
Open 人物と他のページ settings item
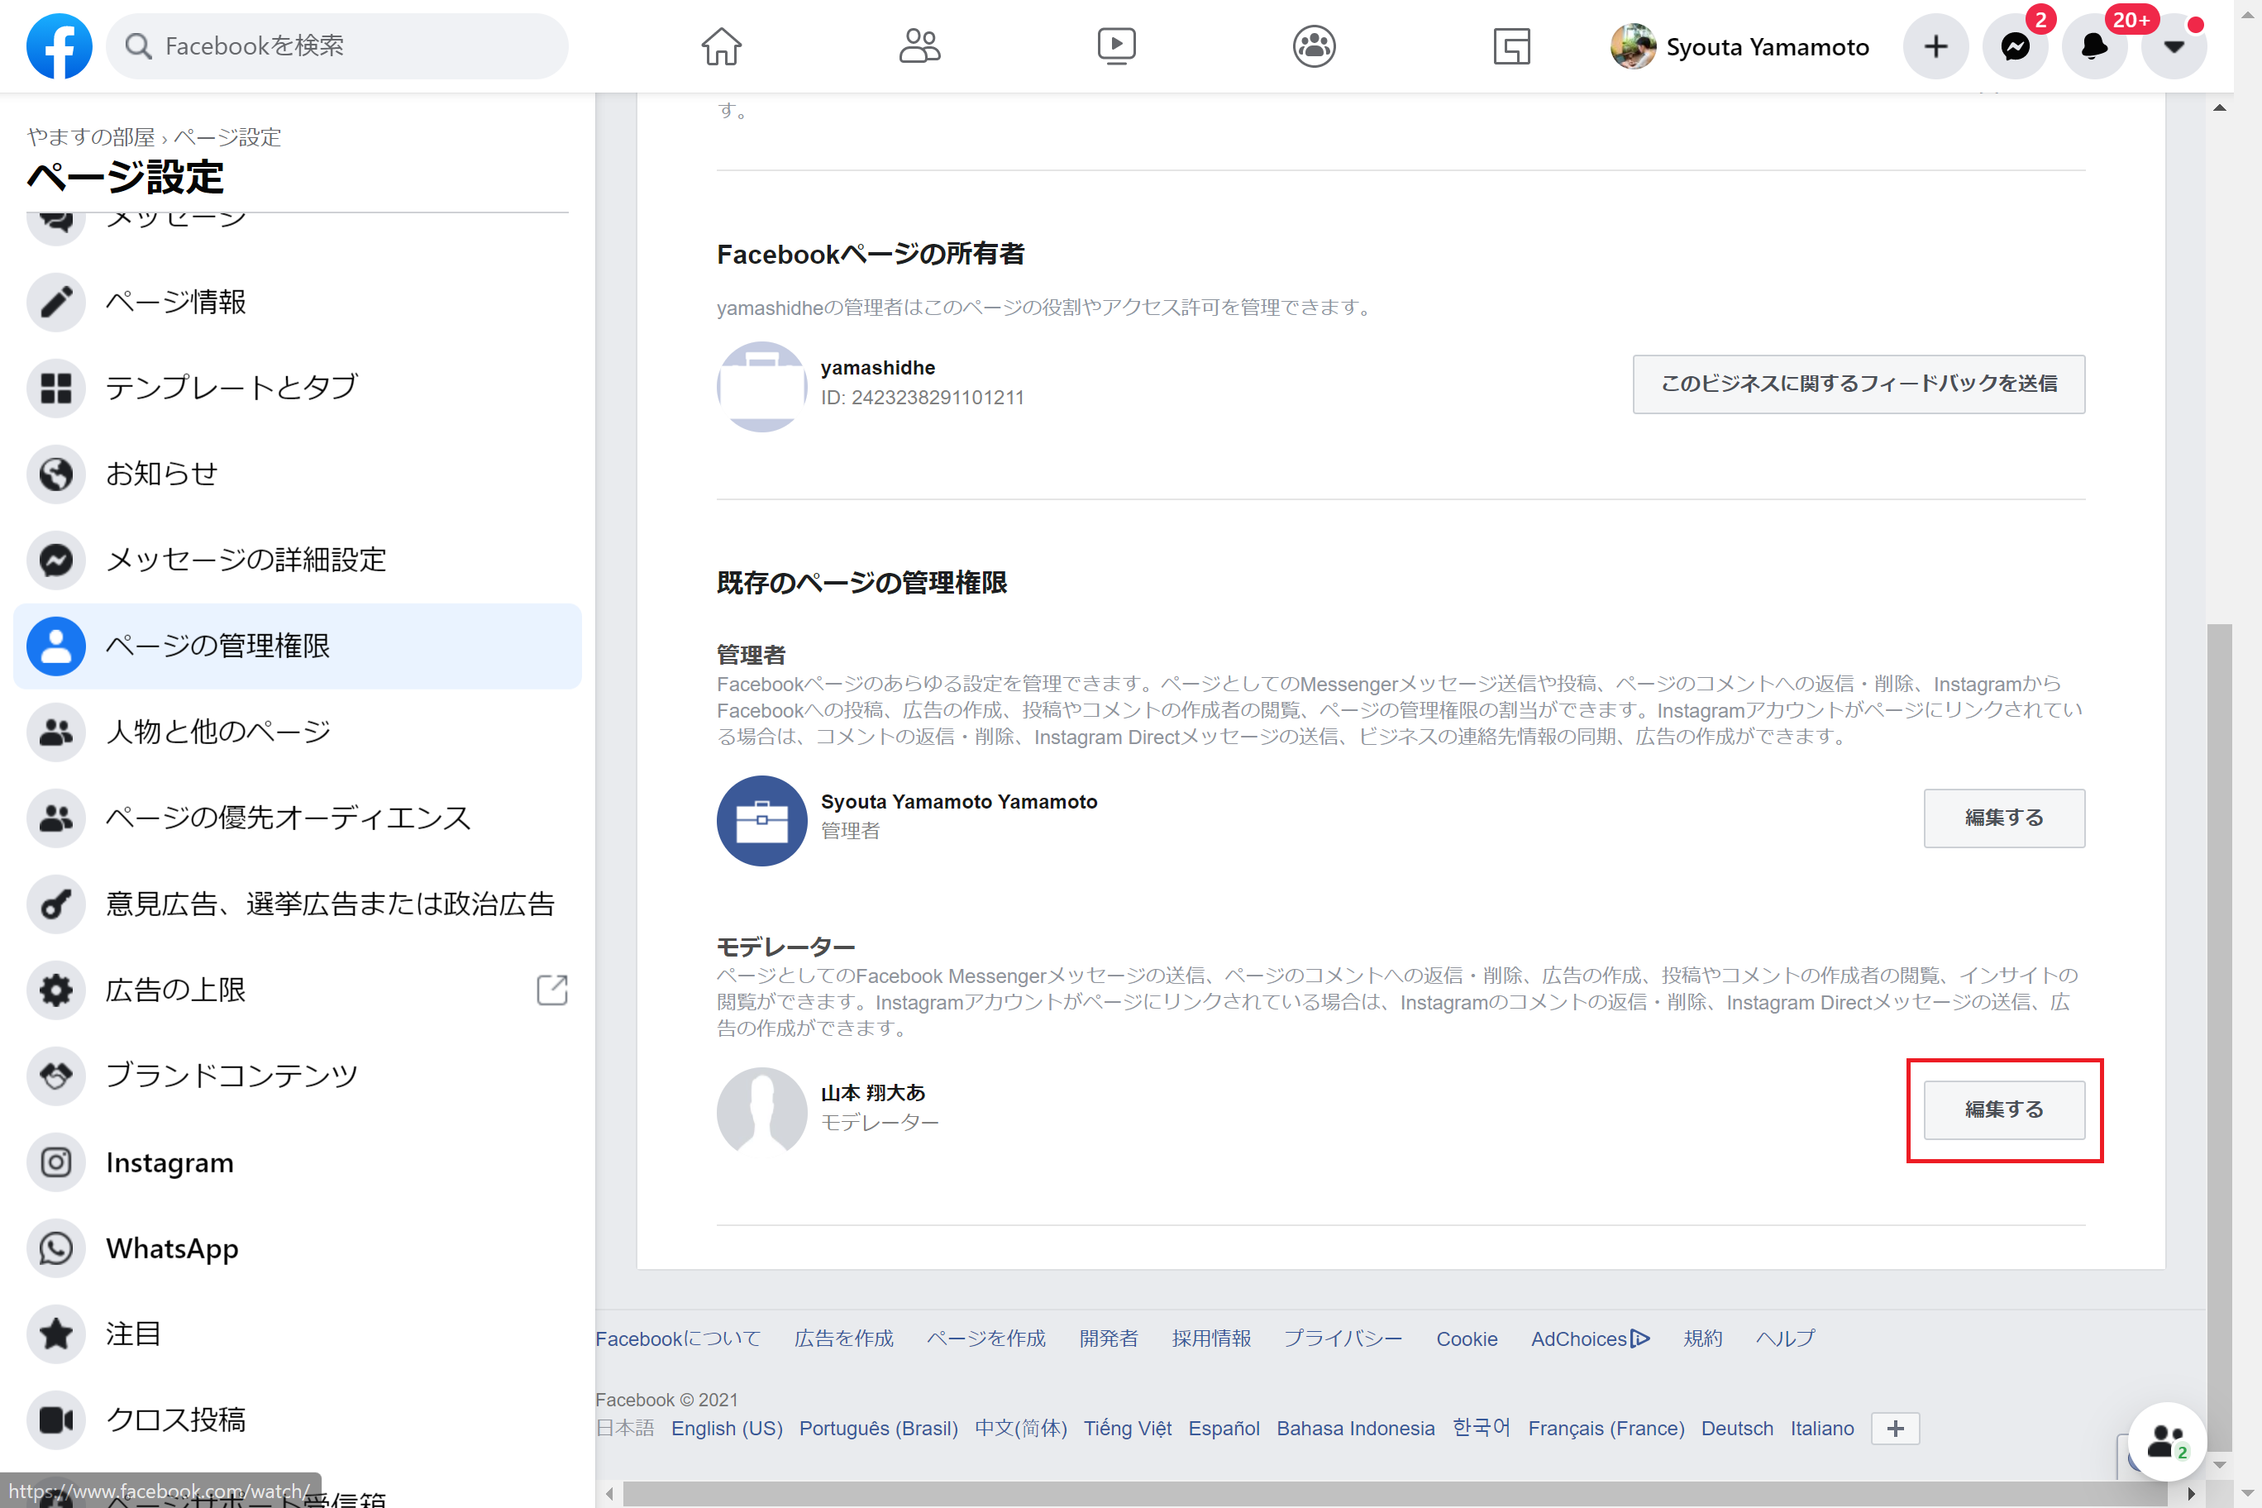[x=297, y=732]
